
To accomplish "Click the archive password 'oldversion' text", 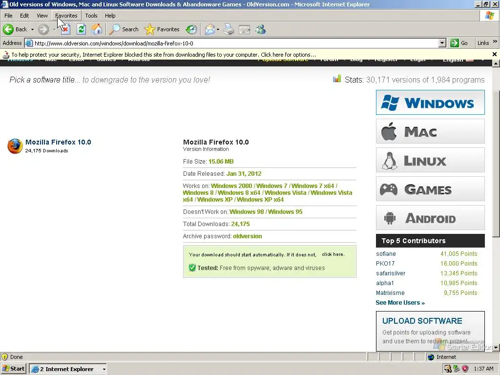I will point(247,236).
